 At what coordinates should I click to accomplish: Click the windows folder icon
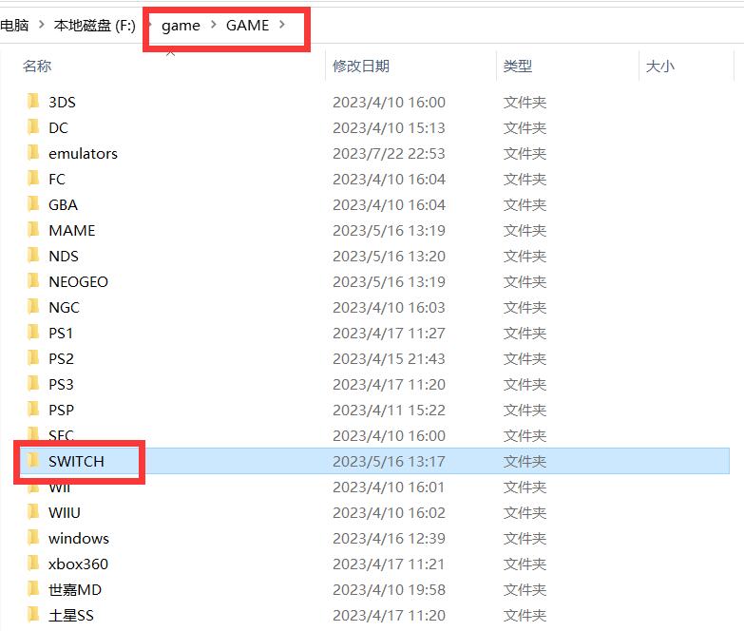pyautogui.click(x=33, y=537)
